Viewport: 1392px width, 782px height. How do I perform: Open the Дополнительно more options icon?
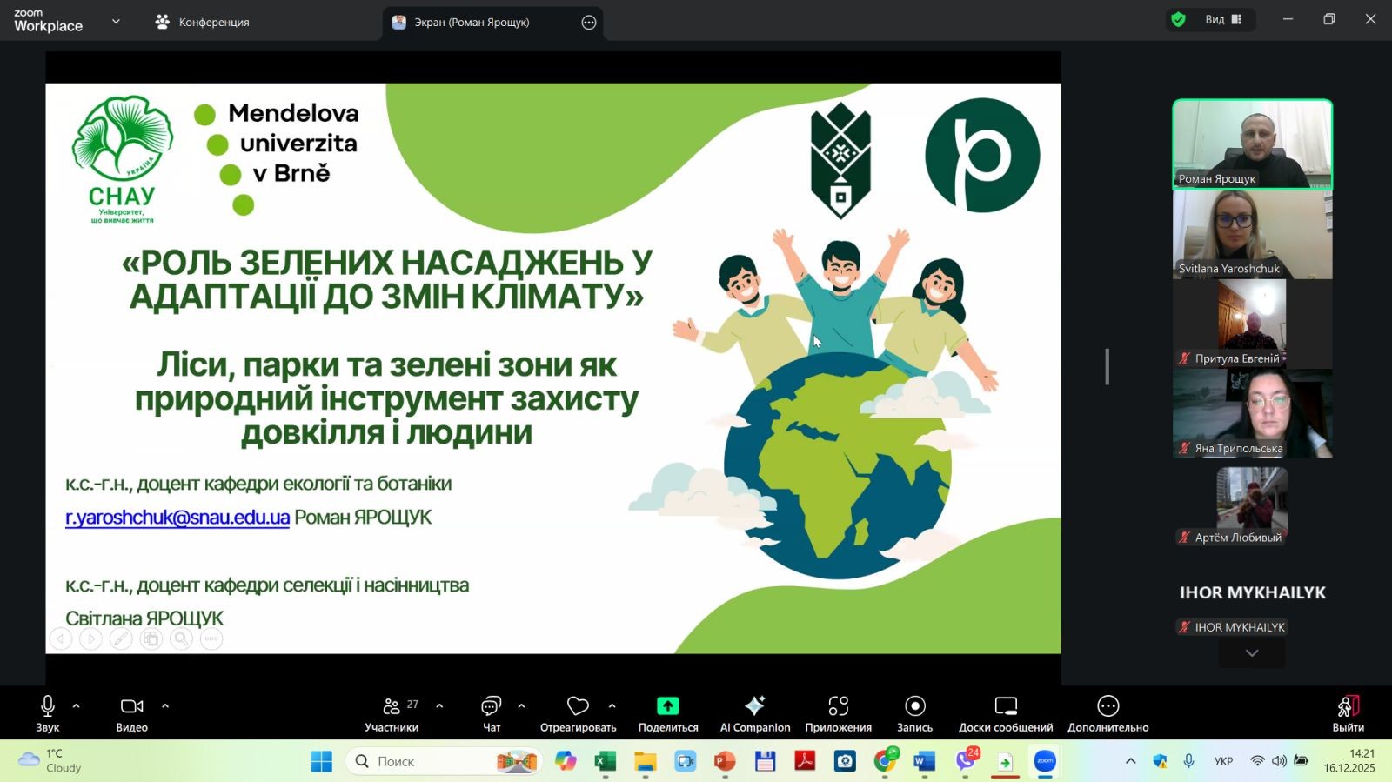(1108, 706)
